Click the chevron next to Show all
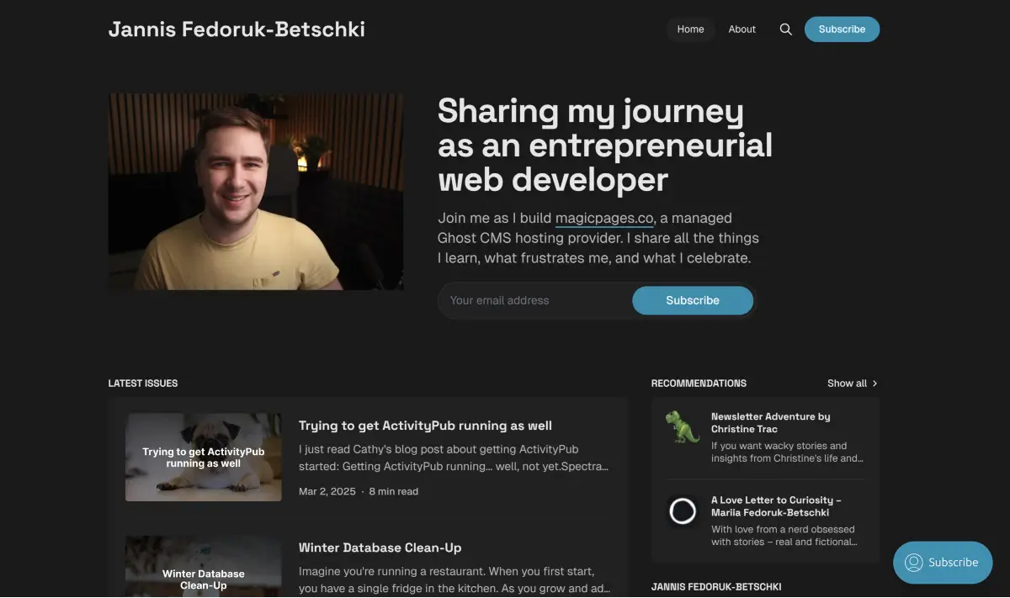The height and width of the screenshot is (598, 1010). click(x=874, y=383)
